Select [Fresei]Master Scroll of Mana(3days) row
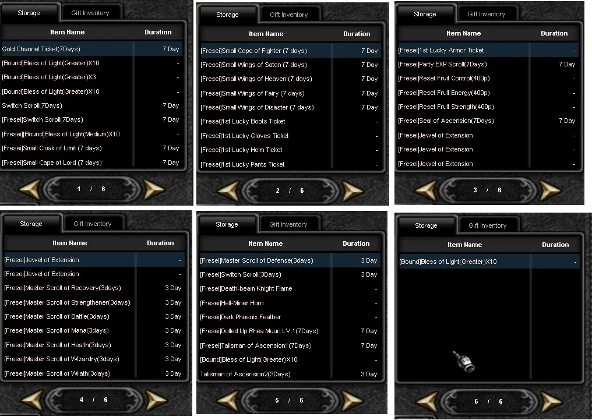Image resolution: width=592 pixels, height=420 pixels. pyautogui.click(x=94, y=330)
